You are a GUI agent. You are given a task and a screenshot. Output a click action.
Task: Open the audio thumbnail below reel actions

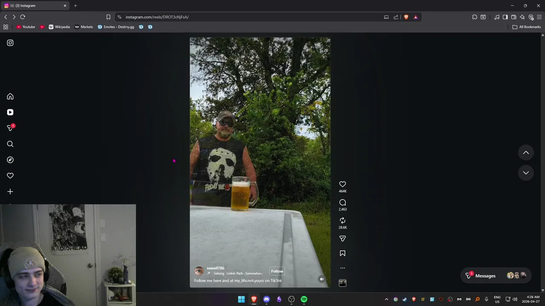[x=342, y=283]
